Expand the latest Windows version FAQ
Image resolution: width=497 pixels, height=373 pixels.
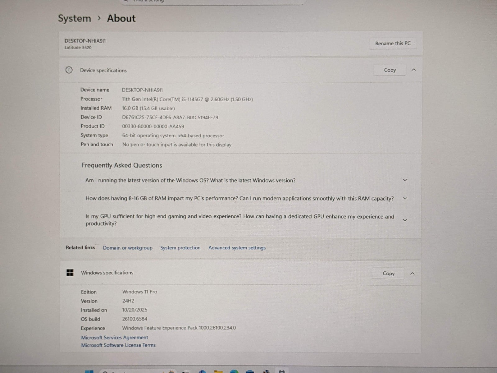[x=405, y=180]
